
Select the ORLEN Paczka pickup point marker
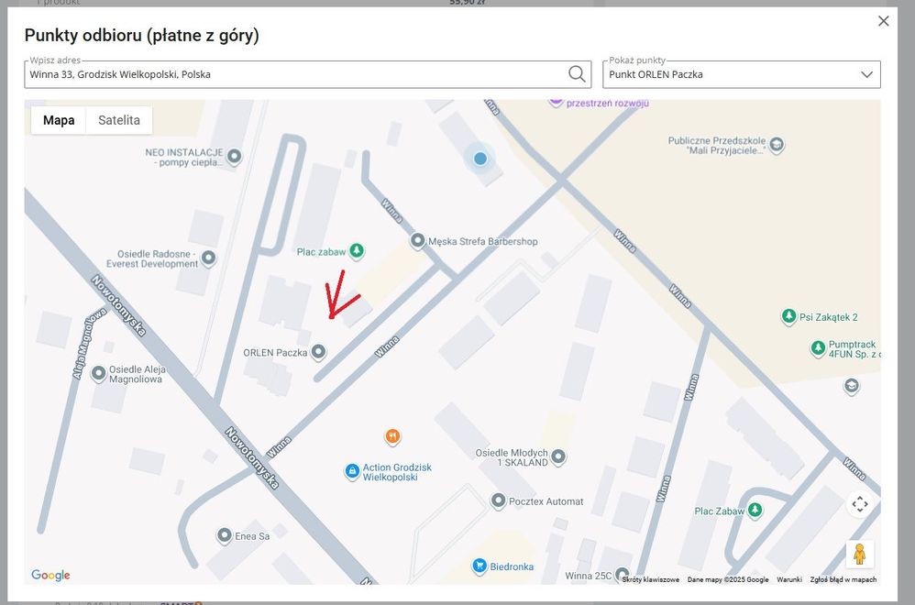click(x=318, y=352)
